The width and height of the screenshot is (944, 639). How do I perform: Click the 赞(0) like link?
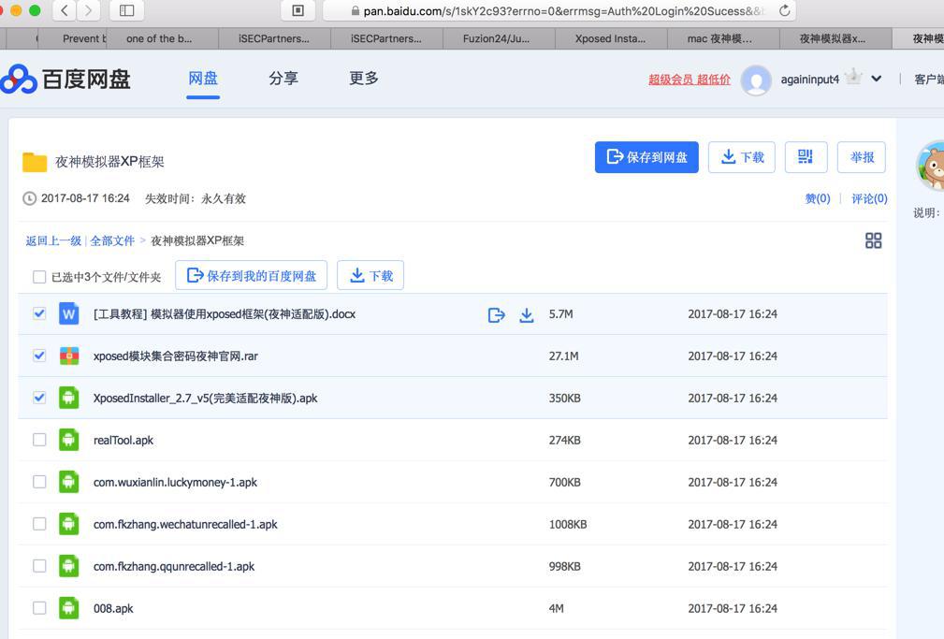pos(818,198)
